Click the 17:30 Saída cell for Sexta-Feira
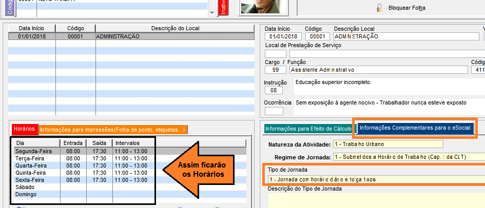This screenshot has height=208, width=485. [x=99, y=180]
